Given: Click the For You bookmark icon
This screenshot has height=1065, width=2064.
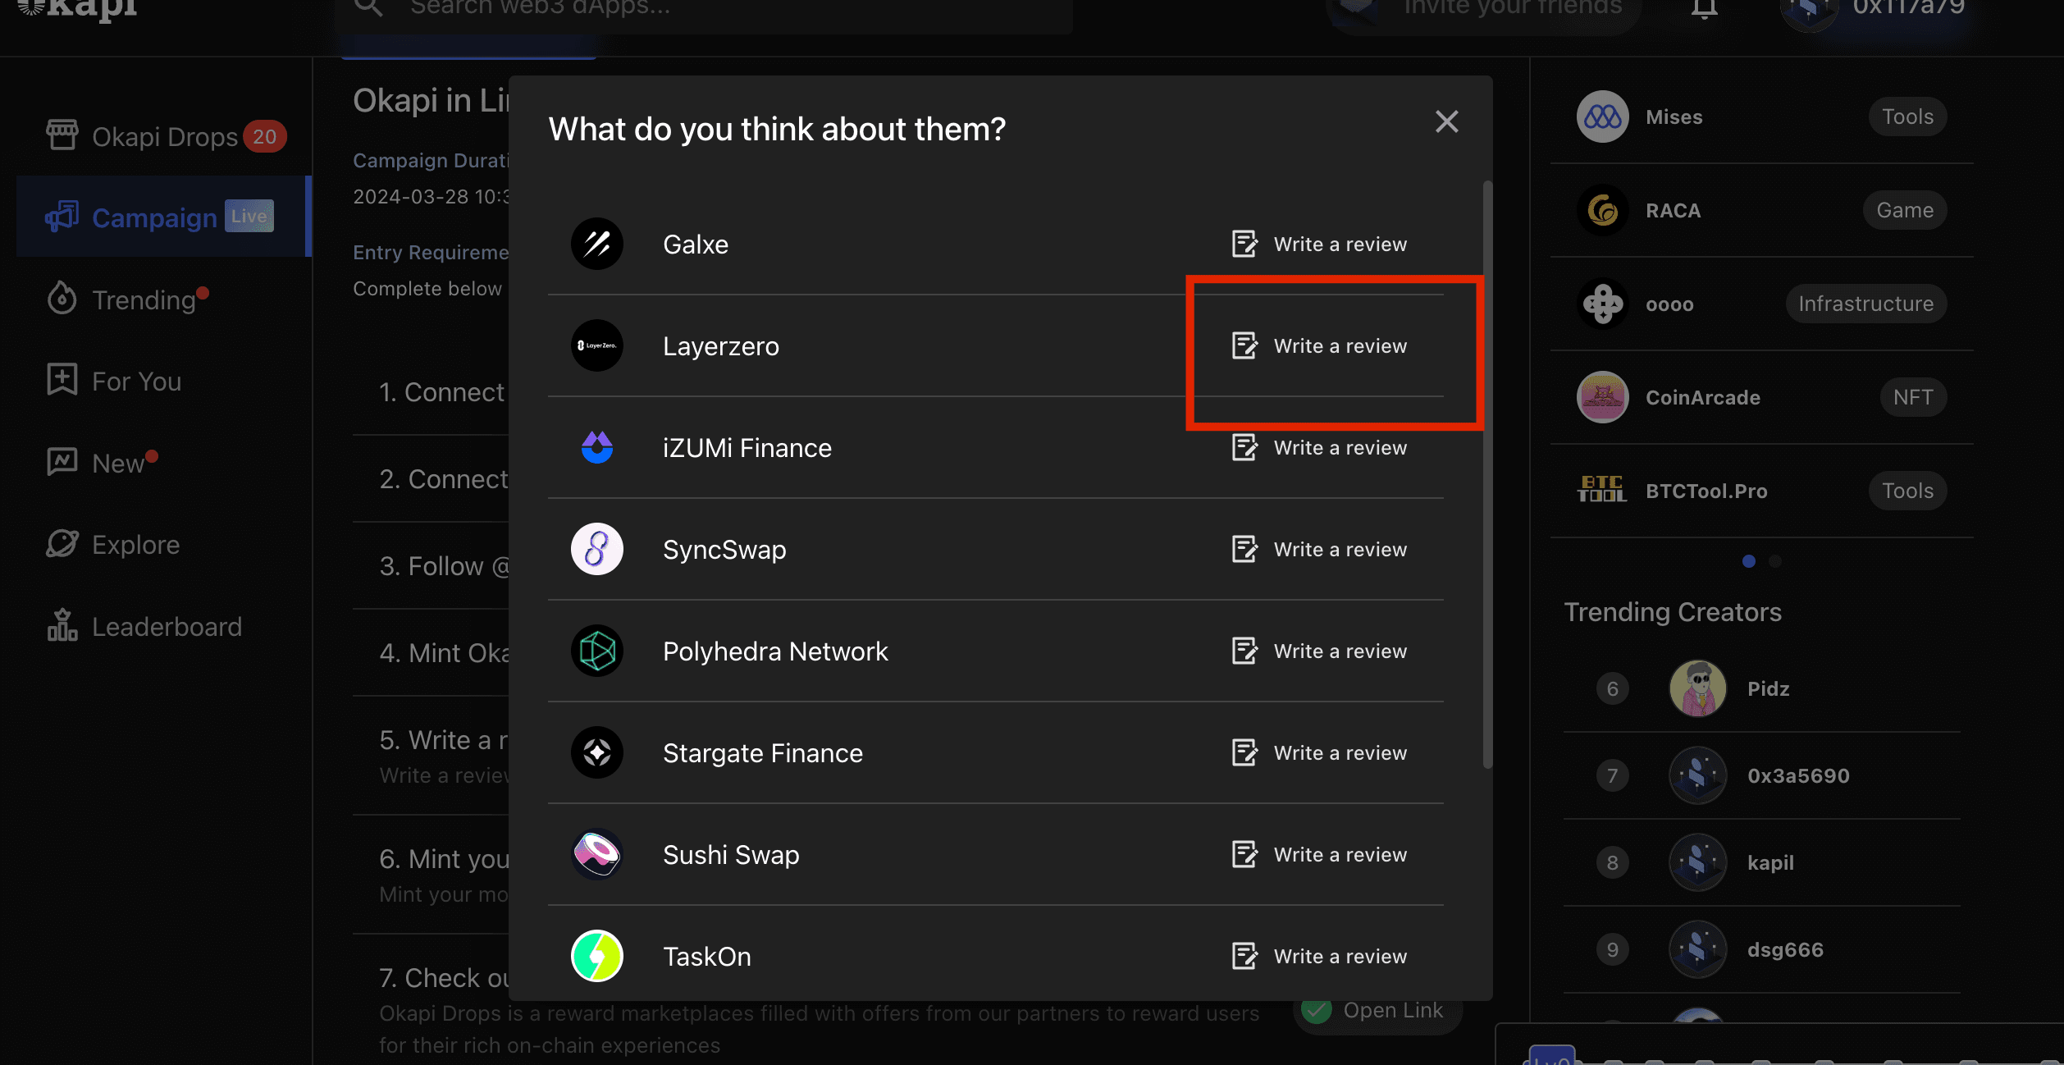Looking at the screenshot, I should point(62,379).
